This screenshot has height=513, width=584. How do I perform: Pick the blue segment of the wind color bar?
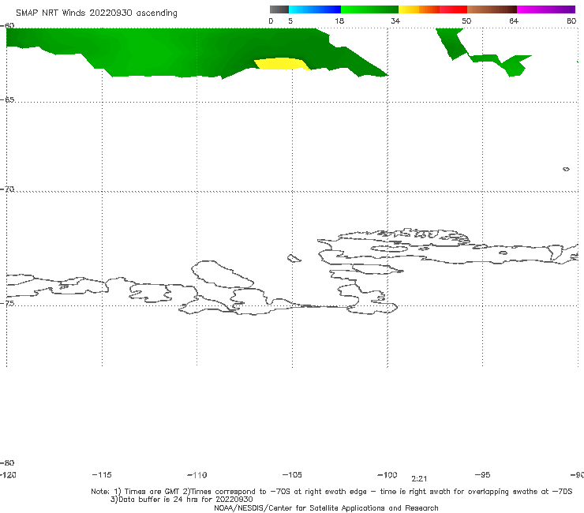click(x=315, y=9)
